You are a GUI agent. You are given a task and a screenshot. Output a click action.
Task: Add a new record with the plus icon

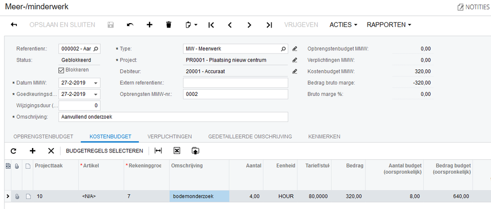(x=150, y=25)
